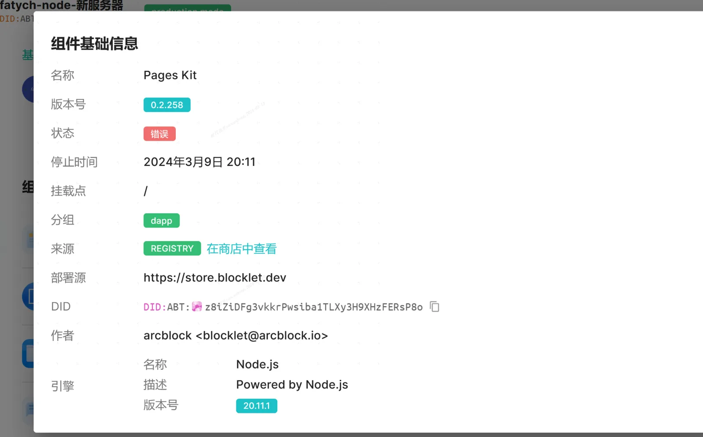Select the https://store.blocklet.dev deploy source text

pyautogui.click(x=215, y=278)
